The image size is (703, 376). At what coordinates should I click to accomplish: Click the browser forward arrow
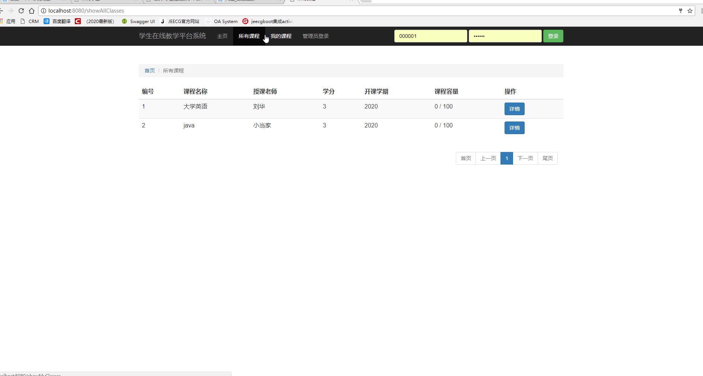(x=11, y=11)
